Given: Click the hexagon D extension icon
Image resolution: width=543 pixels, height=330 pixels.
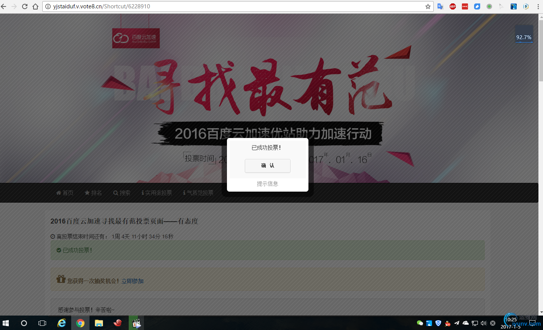Looking at the screenshot, I should (x=526, y=6).
